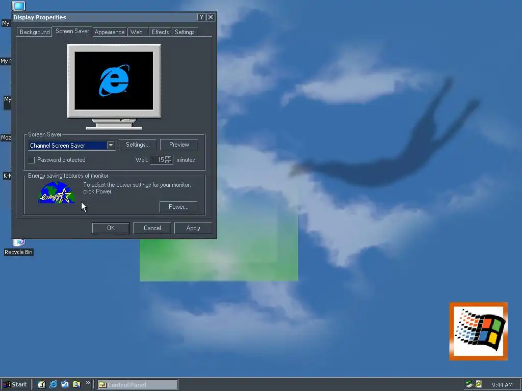This screenshot has width=522, height=391.
Task: Click the Windows logo desktop item
Action: coord(478,331)
